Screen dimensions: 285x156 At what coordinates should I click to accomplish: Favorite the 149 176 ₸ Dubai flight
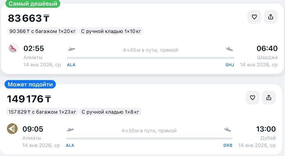tap(252, 98)
